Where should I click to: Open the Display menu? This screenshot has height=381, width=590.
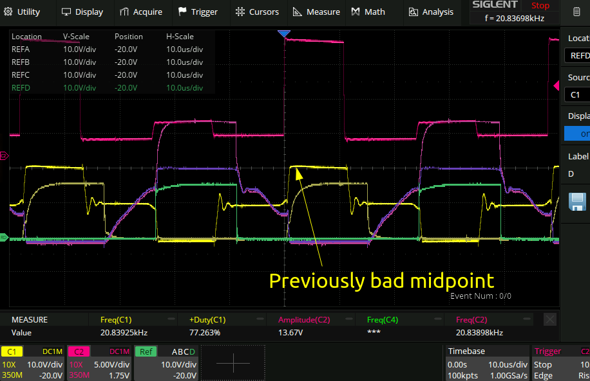(82, 12)
